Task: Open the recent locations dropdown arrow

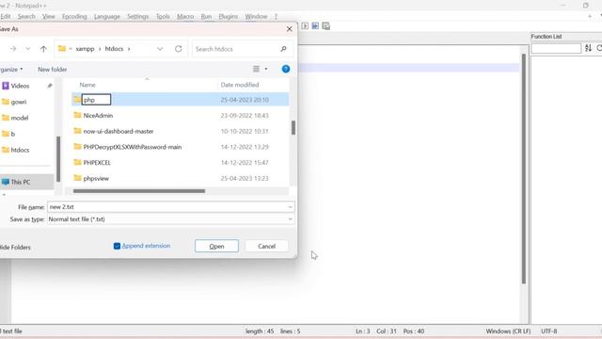Action: point(27,49)
